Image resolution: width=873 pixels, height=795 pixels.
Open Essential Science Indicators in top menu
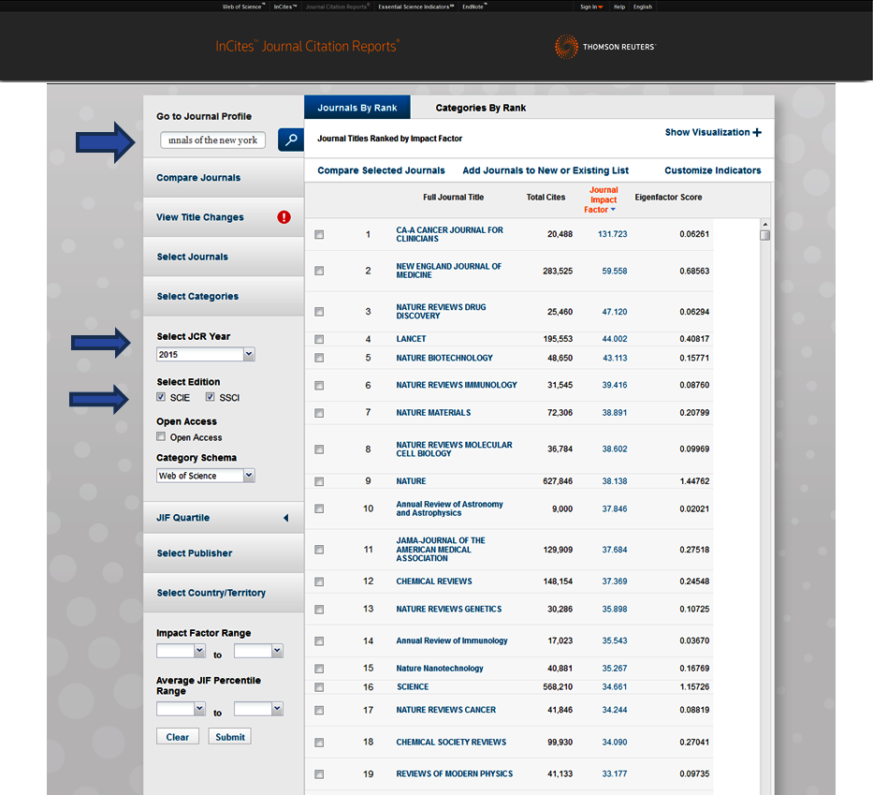(x=415, y=7)
